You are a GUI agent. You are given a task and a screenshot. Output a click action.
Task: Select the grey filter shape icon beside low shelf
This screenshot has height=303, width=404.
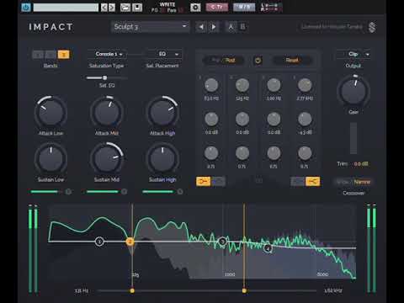click(218, 182)
